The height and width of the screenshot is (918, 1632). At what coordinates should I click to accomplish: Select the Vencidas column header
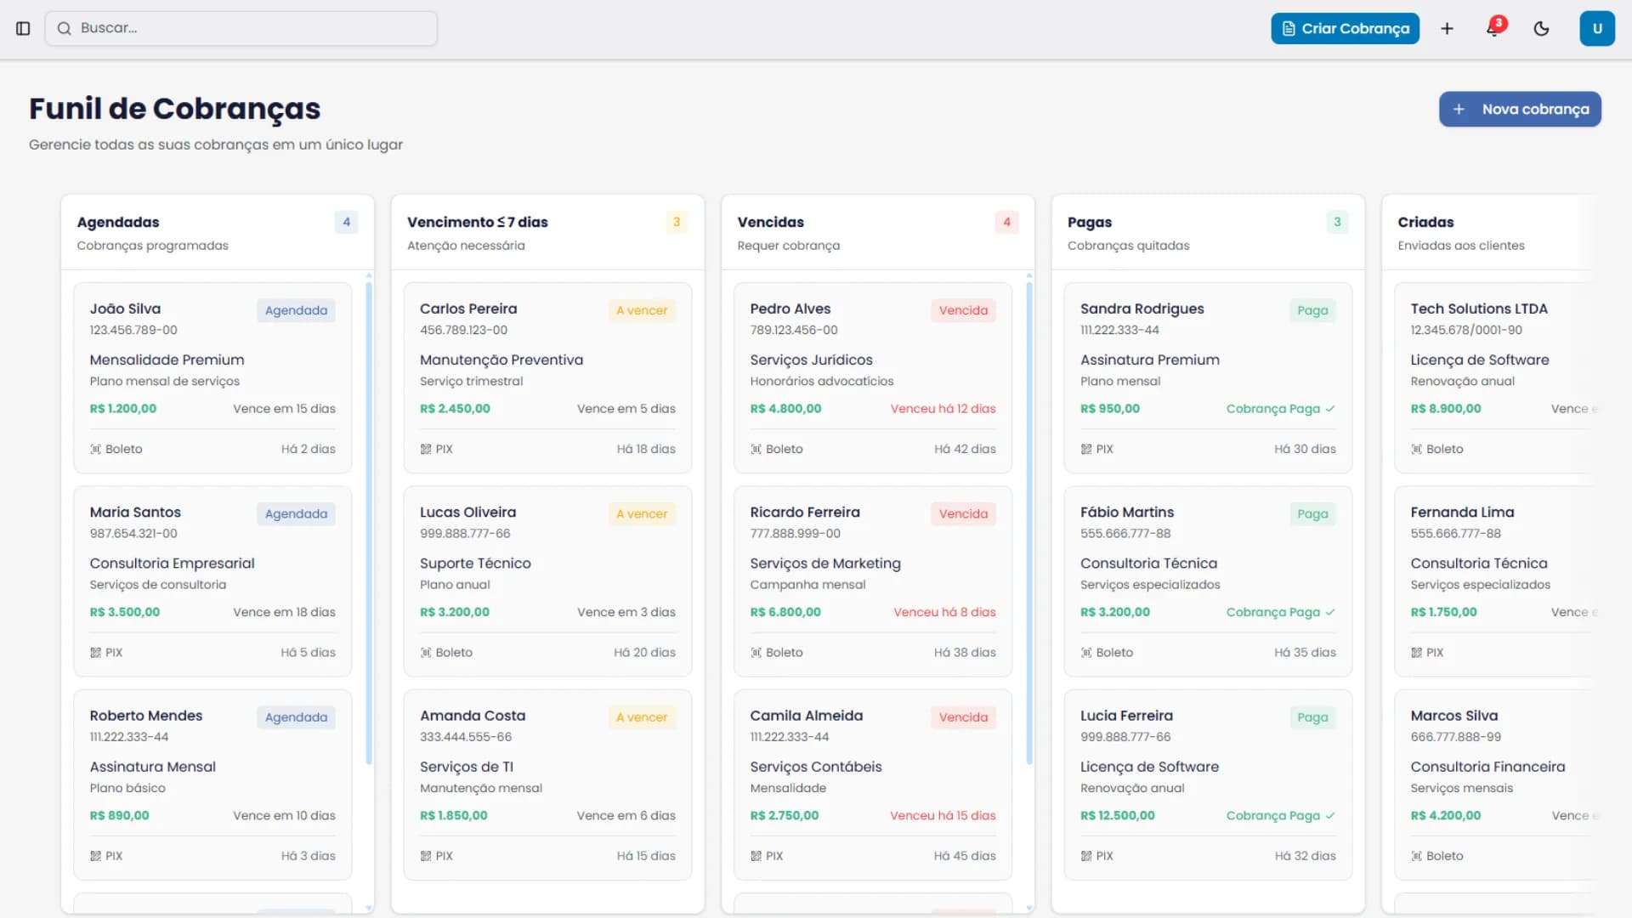(x=770, y=222)
